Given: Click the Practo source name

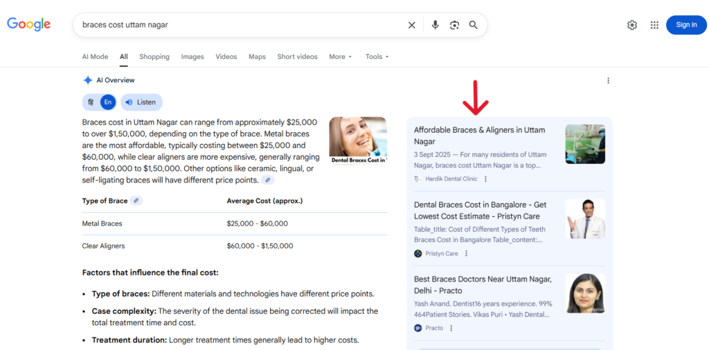Looking at the screenshot, I should (x=434, y=328).
